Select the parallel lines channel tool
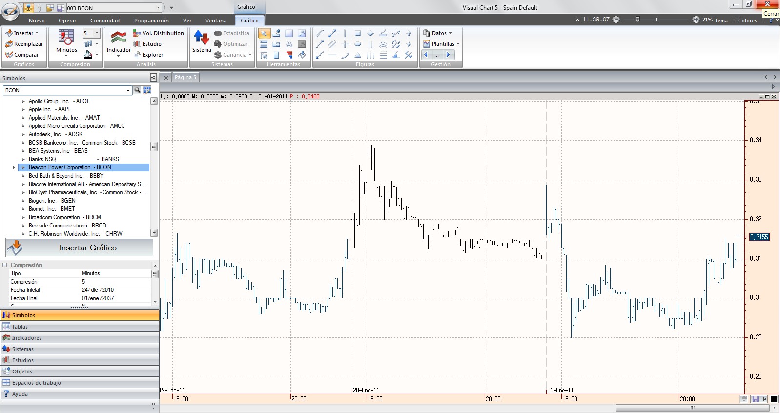 click(x=332, y=44)
